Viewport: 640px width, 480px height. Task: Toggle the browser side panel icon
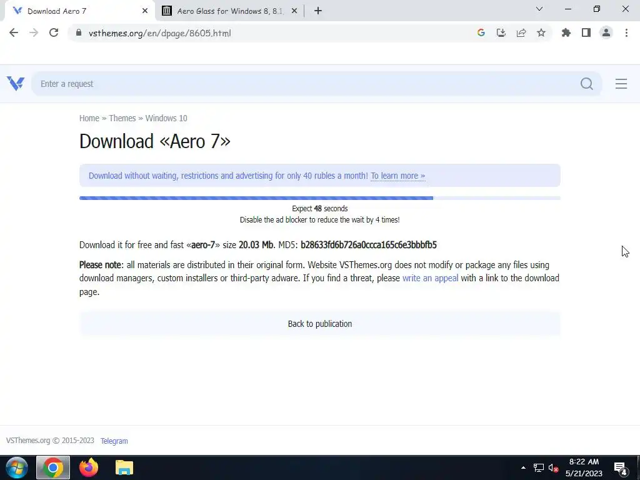pos(586,32)
